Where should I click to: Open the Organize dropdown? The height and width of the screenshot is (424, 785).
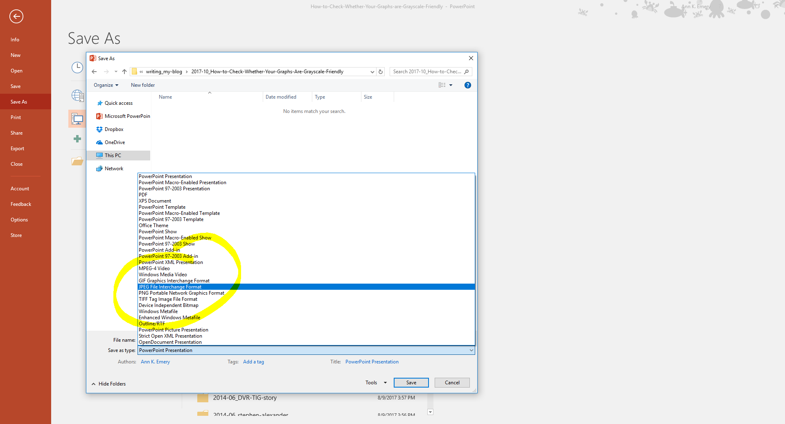tap(106, 85)
